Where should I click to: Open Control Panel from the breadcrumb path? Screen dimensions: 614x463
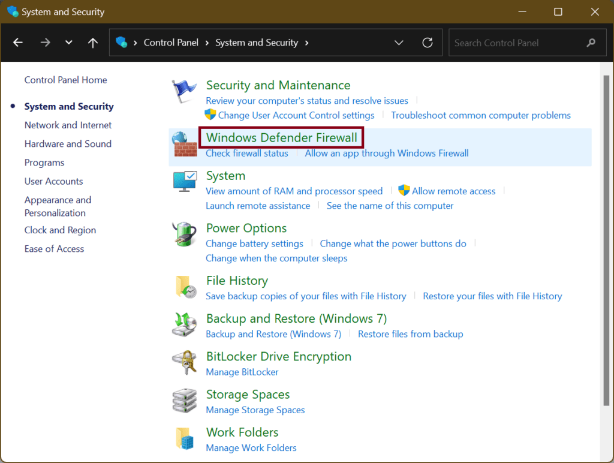[171, 42]
